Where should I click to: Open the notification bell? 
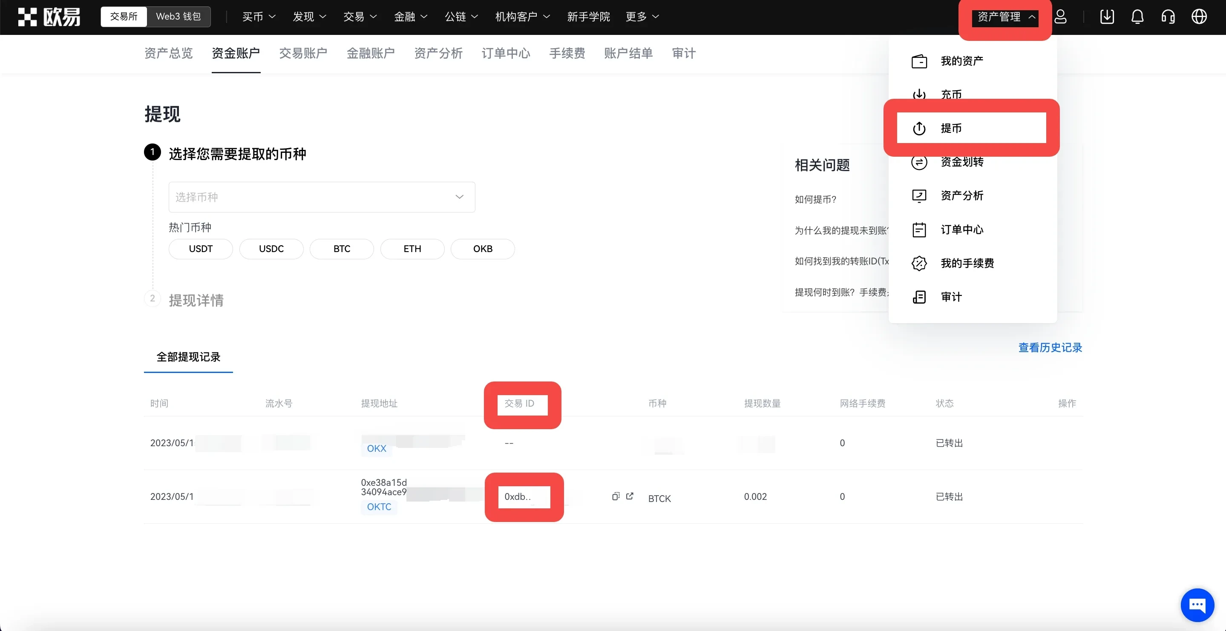[x=1137, y=16]
